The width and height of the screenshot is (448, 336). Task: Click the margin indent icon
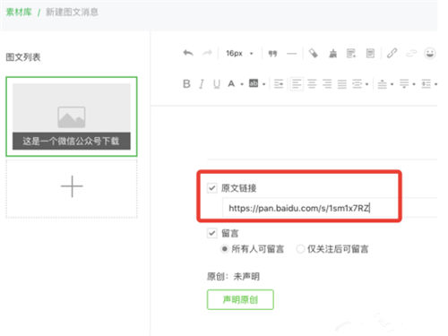[358, 84]
